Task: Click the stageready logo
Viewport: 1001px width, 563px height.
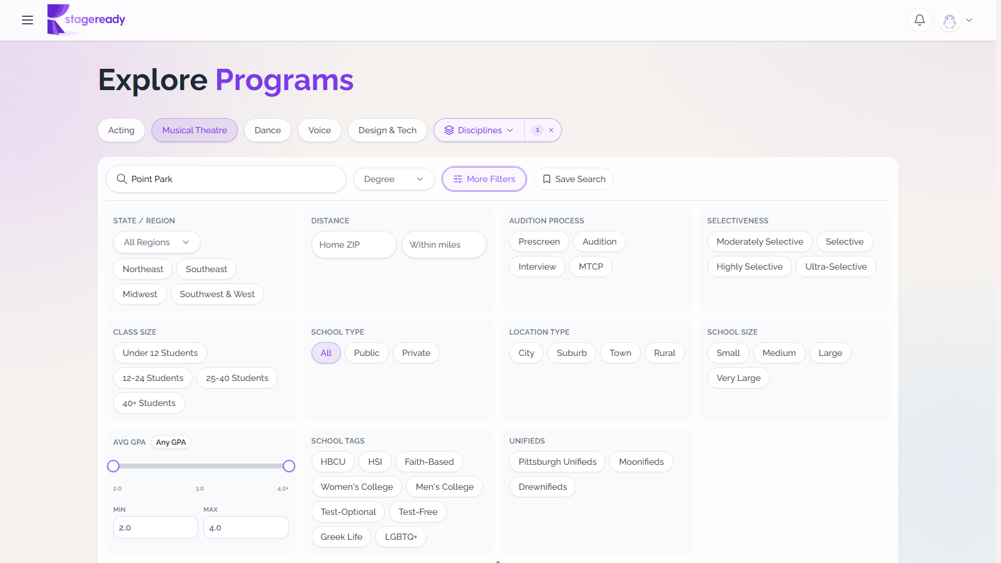Action: [x=86, y=19]
